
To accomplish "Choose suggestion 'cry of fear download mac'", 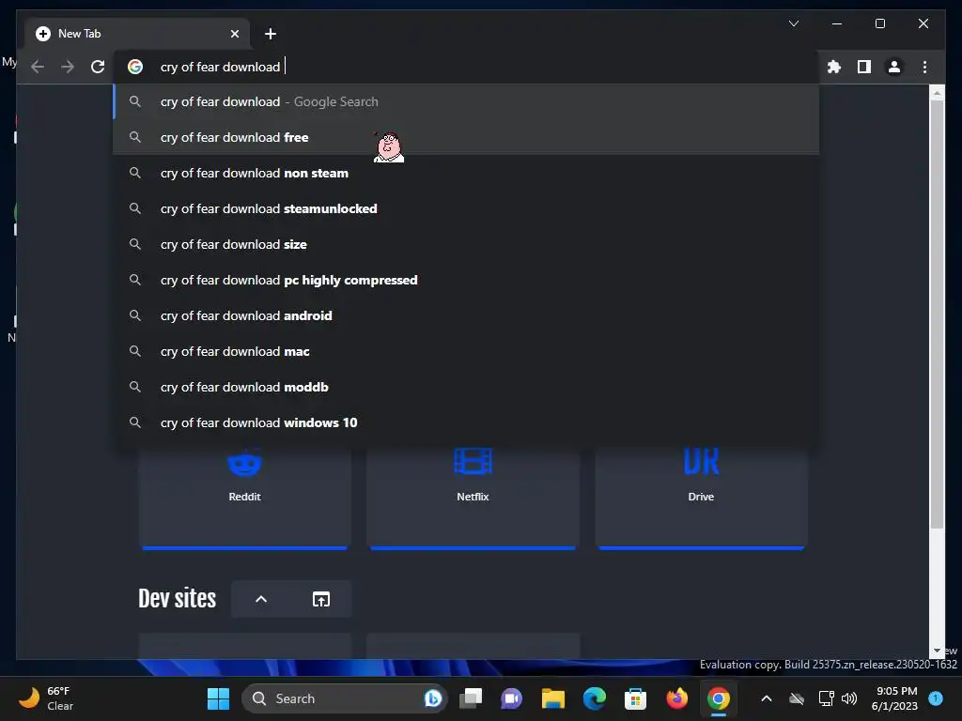I will pyautogui.click(x=466, y=351).
